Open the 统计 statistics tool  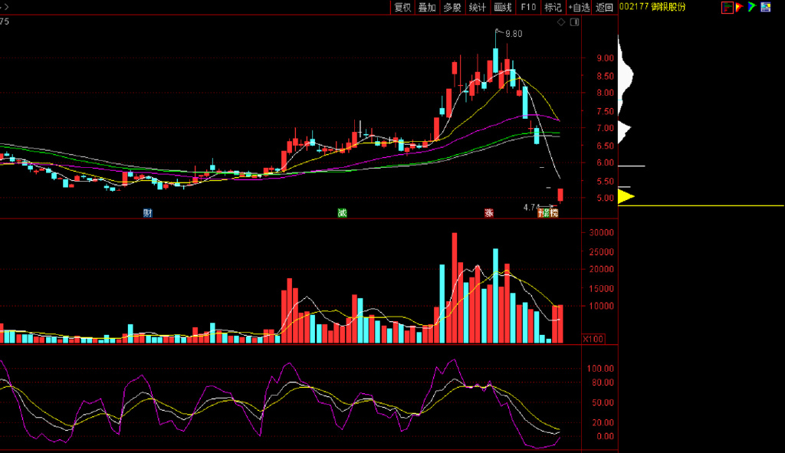(x=477, y=8)
